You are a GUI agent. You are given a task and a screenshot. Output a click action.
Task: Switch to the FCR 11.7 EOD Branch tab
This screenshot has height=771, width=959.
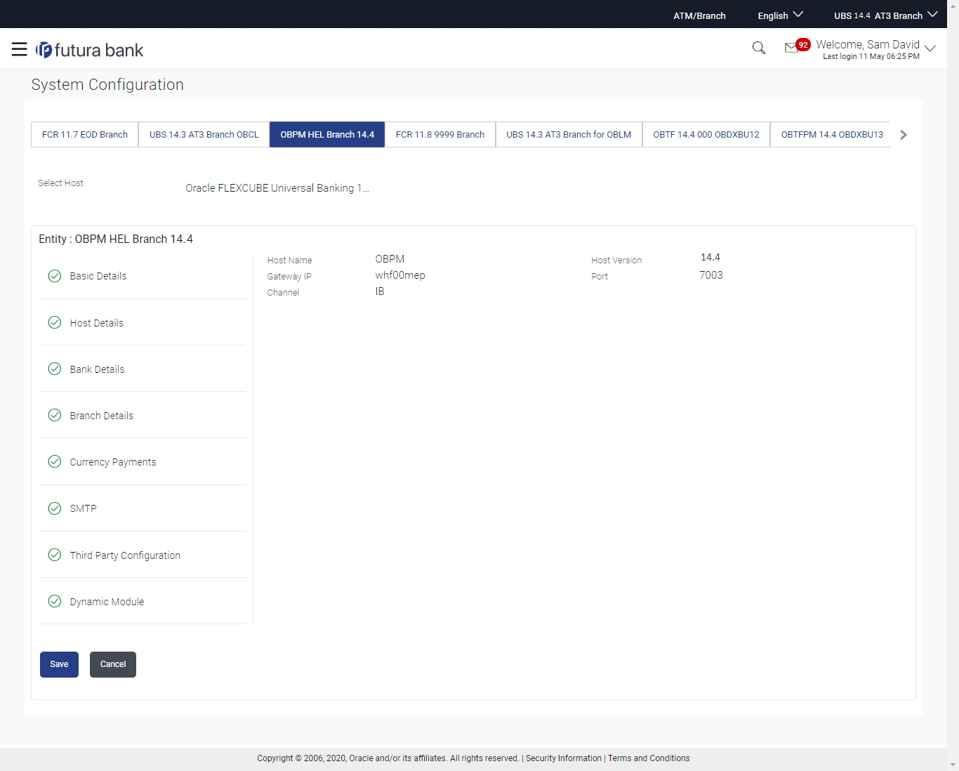[85, 135]
